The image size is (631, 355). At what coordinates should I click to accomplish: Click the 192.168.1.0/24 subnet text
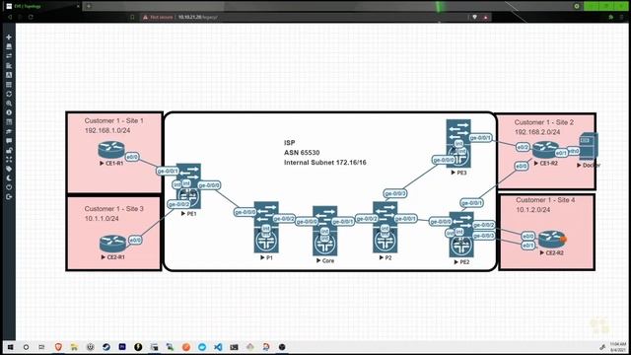[x=107, y=131]
